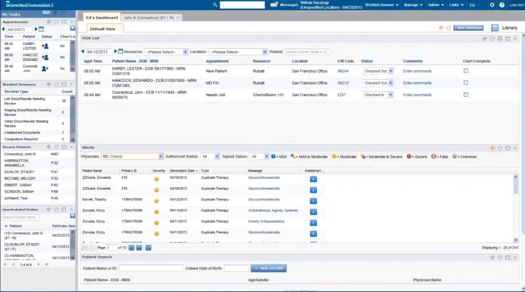Focus the Visit List patient search field
The width and height of the screenshot is (525, 292).
(307, 52)
